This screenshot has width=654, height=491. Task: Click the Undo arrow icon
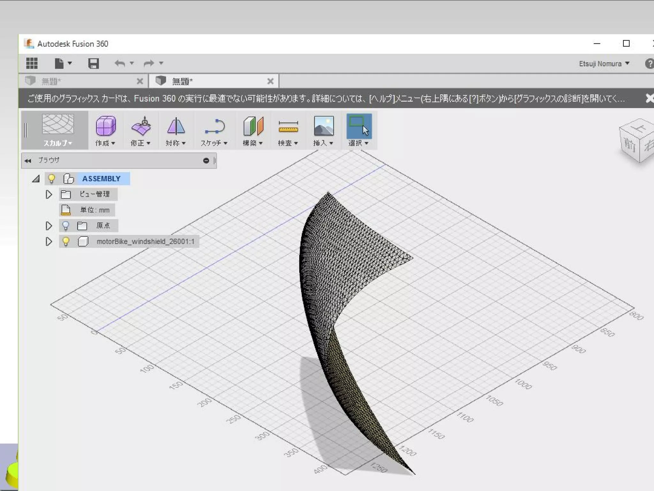click(x=120, y=63)
